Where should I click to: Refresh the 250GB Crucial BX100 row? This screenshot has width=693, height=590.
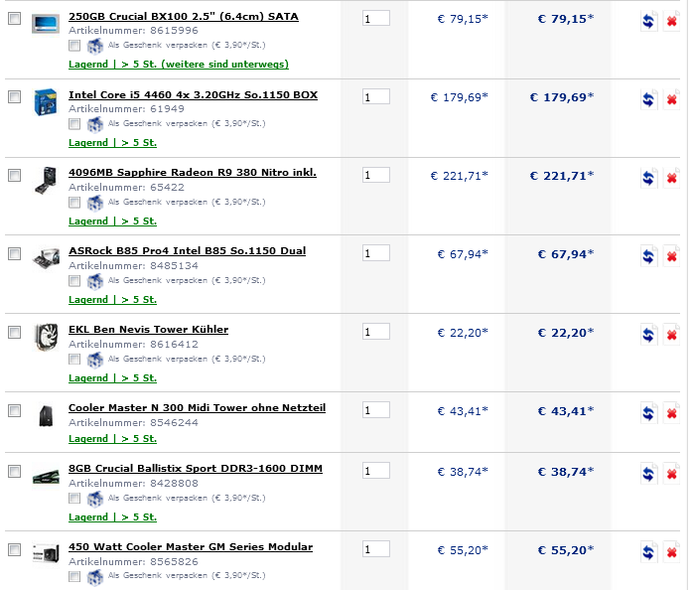(x=648, y=21)
